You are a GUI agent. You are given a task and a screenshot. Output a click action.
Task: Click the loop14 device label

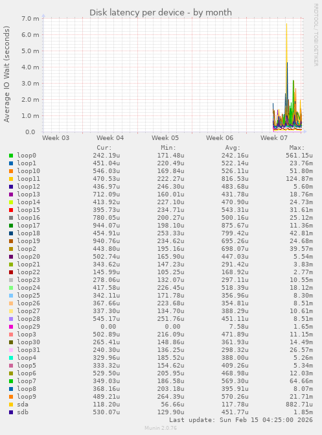(x=29, y=202)
